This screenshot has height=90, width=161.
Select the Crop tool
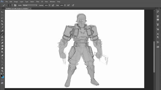click(2, 24)
